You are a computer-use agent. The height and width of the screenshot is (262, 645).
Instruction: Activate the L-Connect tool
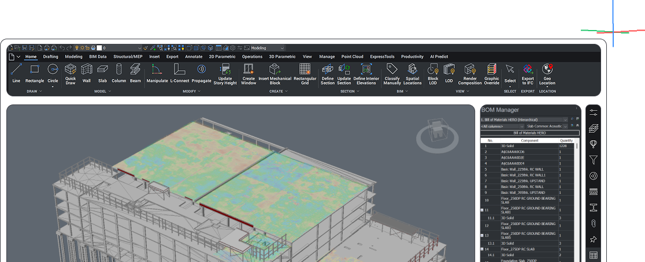pyautogui.click(x=180, y=73)
